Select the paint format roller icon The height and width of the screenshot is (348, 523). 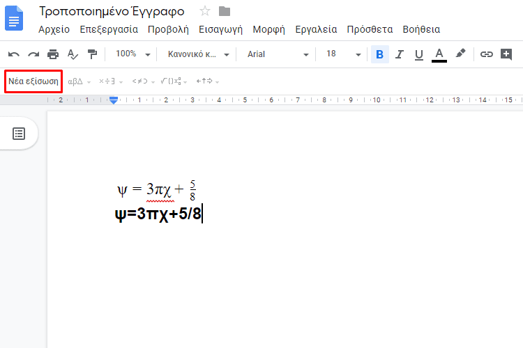(92, 54)
